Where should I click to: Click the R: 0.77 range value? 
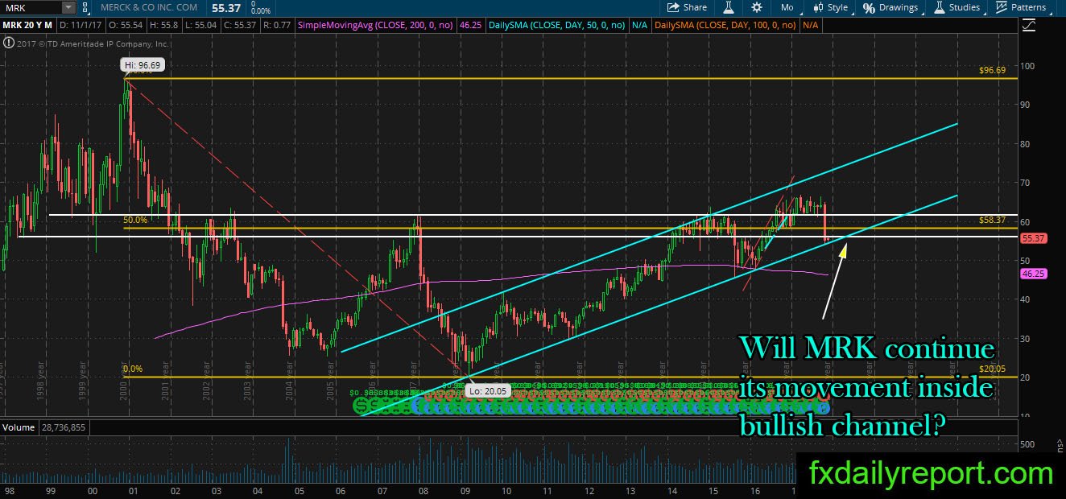point(278,26)
